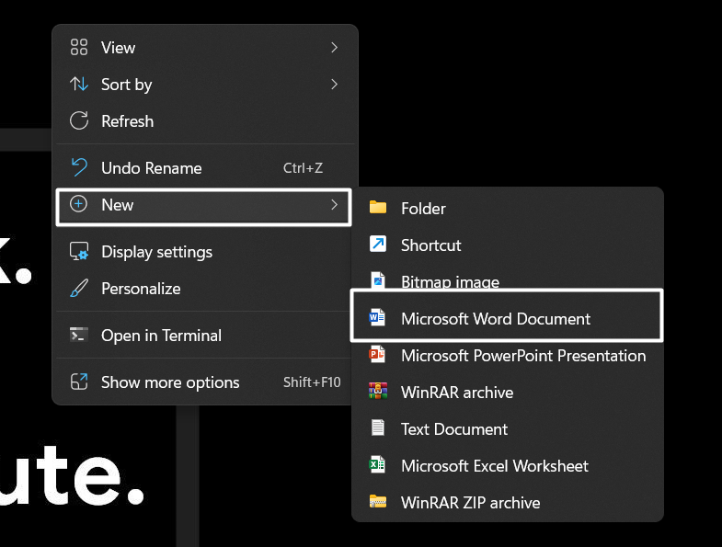Click the Word document icon
722x547 pixels.
click(x=377, y=318)
